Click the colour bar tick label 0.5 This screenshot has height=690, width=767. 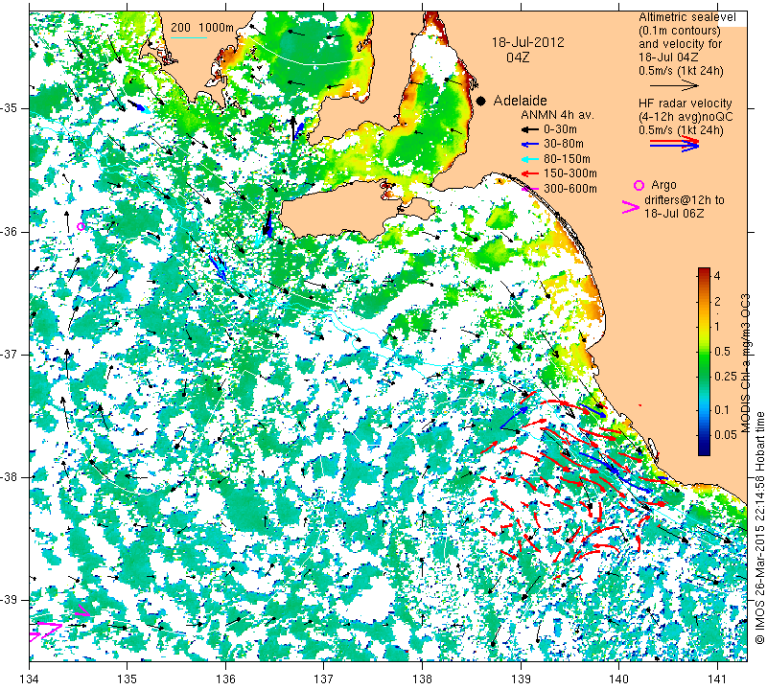tap(723, 352)
